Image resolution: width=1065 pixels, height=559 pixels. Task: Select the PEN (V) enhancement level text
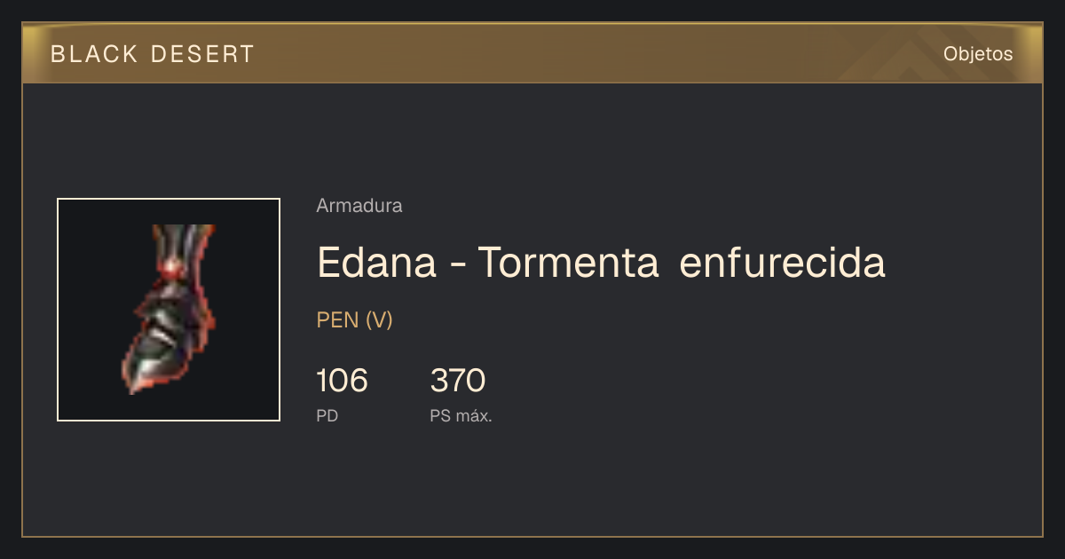(x=355, y=320)
